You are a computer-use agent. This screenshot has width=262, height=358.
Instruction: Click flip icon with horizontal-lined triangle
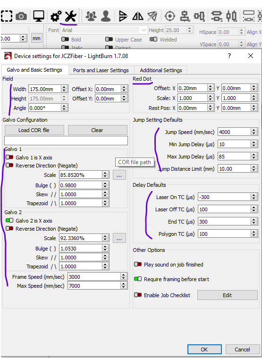pos(123,17)
